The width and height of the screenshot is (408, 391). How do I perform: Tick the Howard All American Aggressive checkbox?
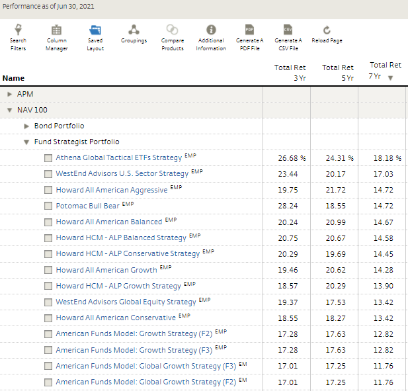pyautogui.click(x=48, y=190)
